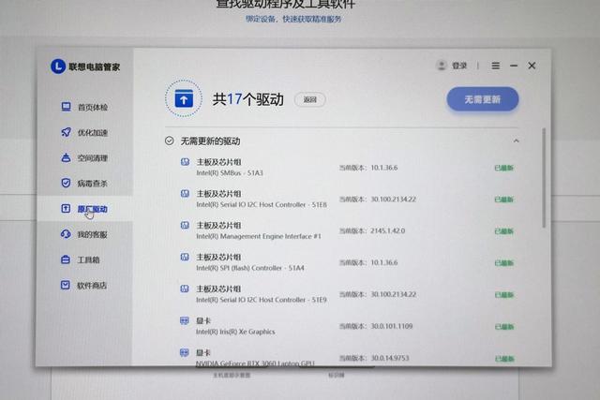This screenshot has height=400, width=600.
Task: Click the 我的客服 headset icon
Action: click(66, 233)
